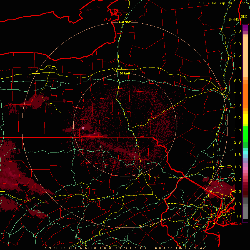Click the "0.5 DEG" elevation angle text
Screen dimensions: 250x250
[x=139, y=248]
